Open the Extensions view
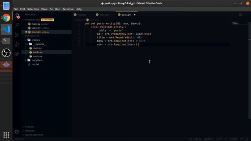The width and height of the screenshot is (251, 141). tap(17, 54)
